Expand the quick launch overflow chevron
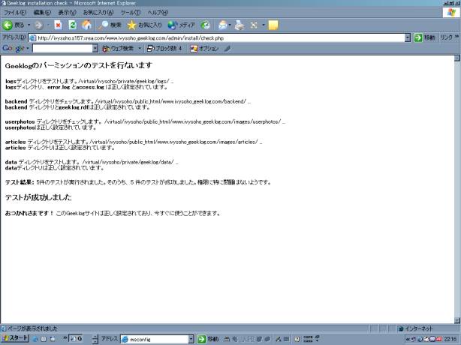The width and height of the screenshot is (461, 345). tap(65, 338)
